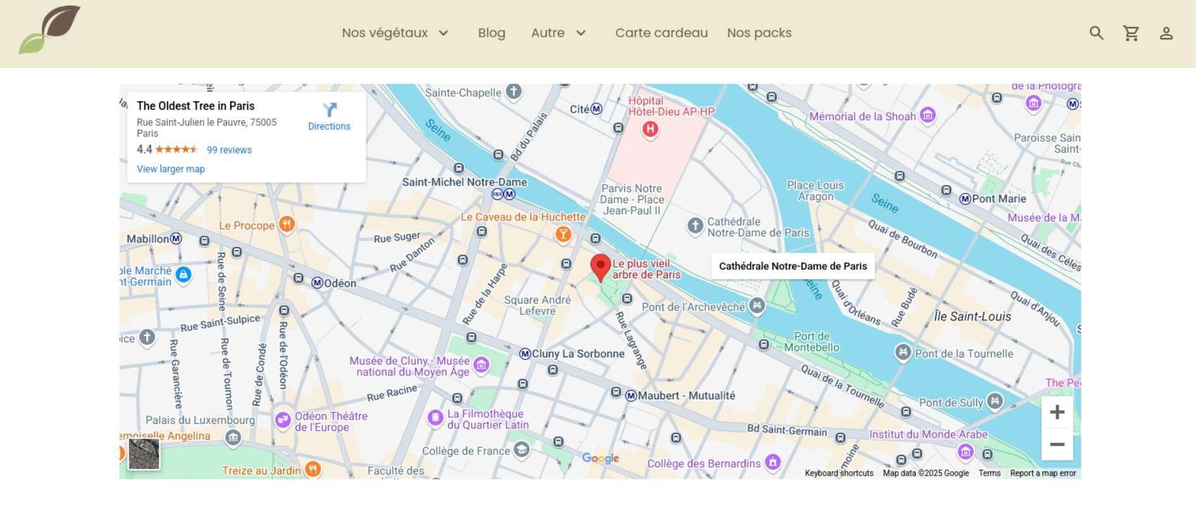Click the red map pin marker

600,267
